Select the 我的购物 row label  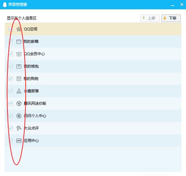click(31, 79)
